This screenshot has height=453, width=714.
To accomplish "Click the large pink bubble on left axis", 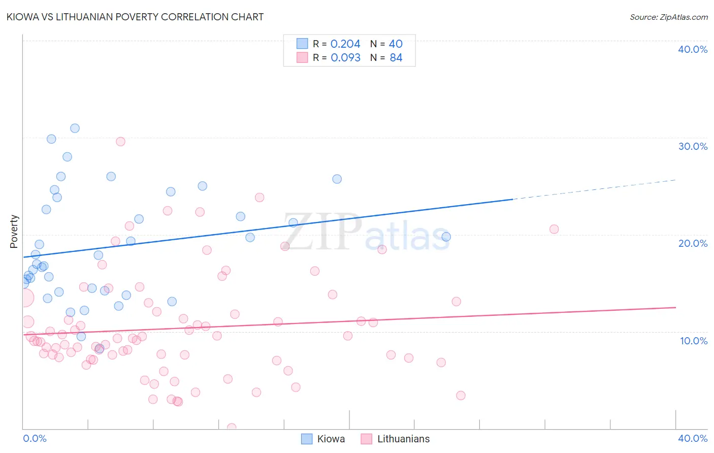I will point(25,298).
